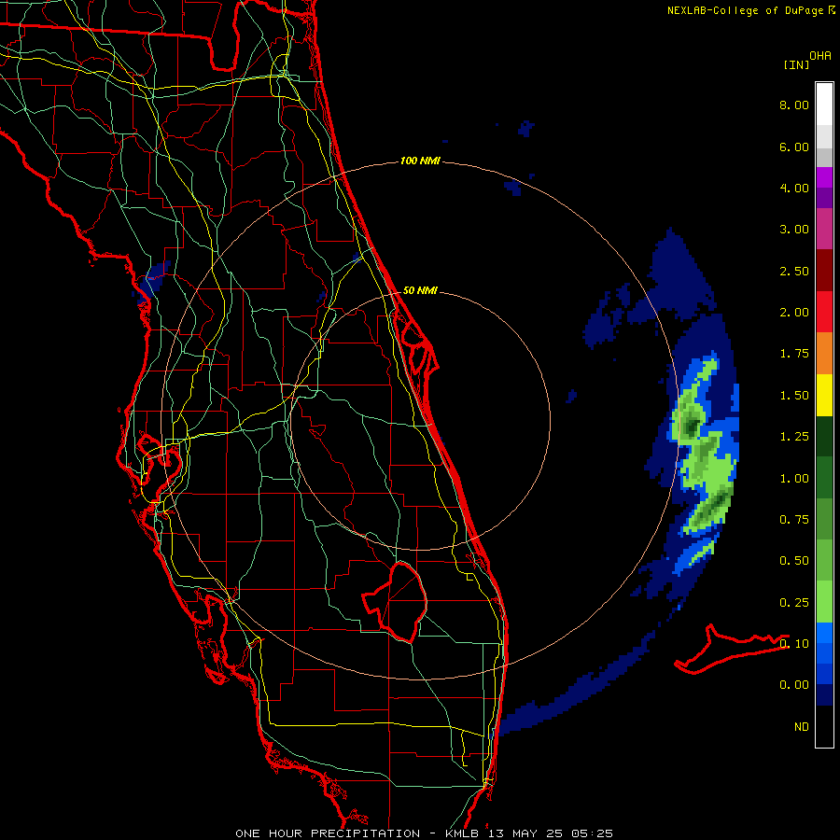Image resolution: width=840 pixels, height=840 pixels.
Task: Click the [IN] units label
Action: point(796,64)
